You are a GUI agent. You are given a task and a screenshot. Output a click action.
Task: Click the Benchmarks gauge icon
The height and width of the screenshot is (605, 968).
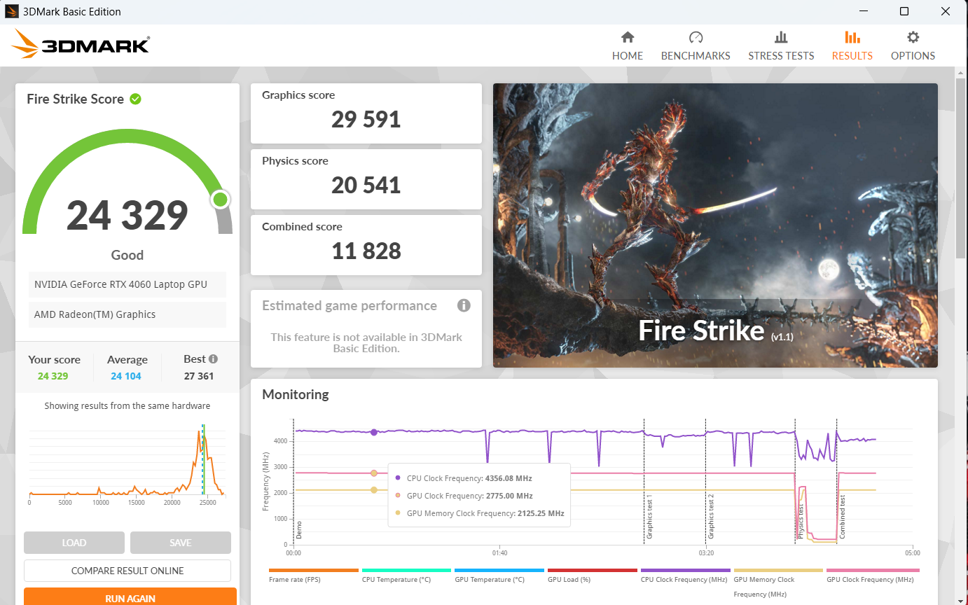pos(696,37)
